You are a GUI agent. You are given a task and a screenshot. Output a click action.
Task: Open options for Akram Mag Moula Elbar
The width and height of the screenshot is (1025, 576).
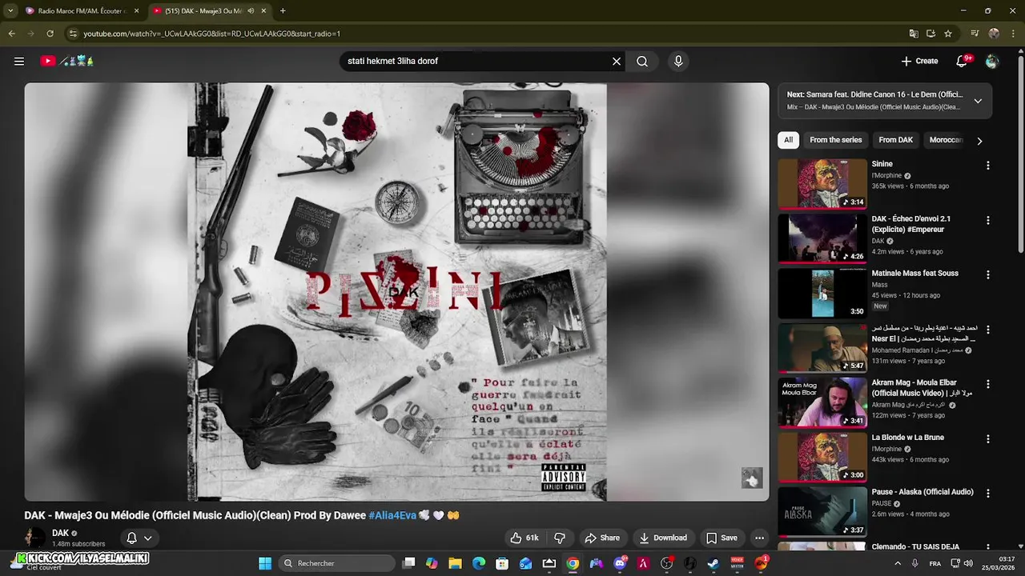tap(987, 384)
